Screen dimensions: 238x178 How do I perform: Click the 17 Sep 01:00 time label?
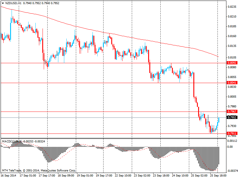[28, 176]
